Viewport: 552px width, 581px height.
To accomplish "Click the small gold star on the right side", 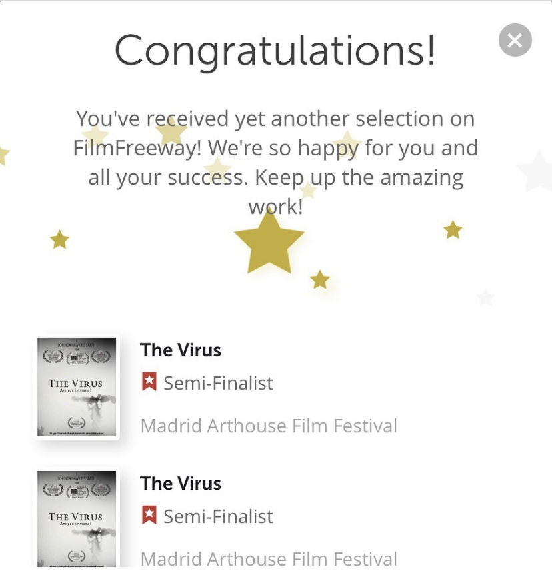I will (453, 230).
